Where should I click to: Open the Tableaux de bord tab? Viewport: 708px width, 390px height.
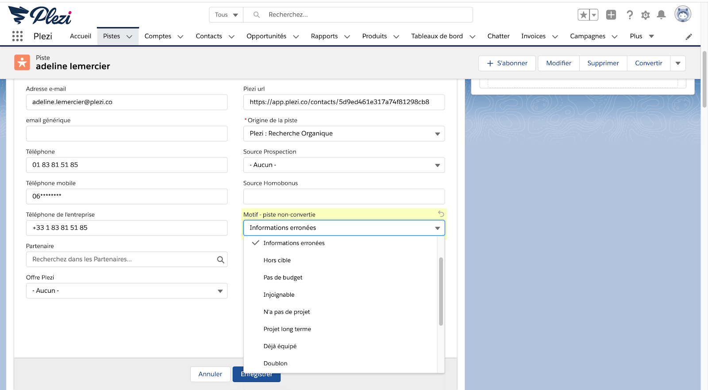pos(437,36)
